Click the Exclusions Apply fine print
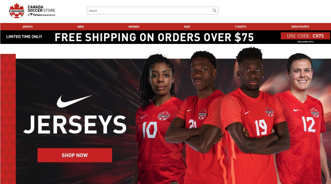 click(x=305, y=42)
